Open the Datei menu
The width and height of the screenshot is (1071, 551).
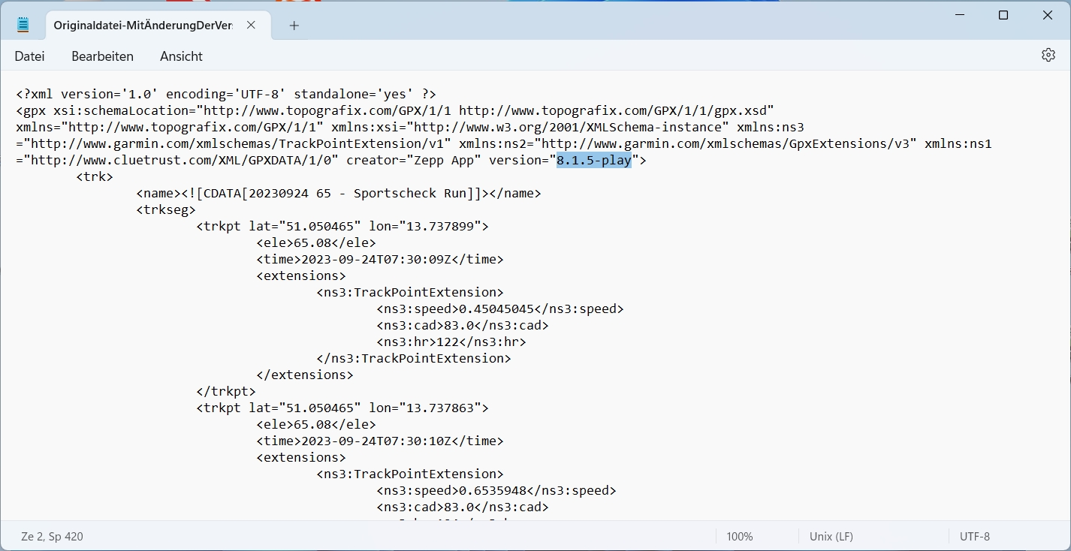coord(30,56)
